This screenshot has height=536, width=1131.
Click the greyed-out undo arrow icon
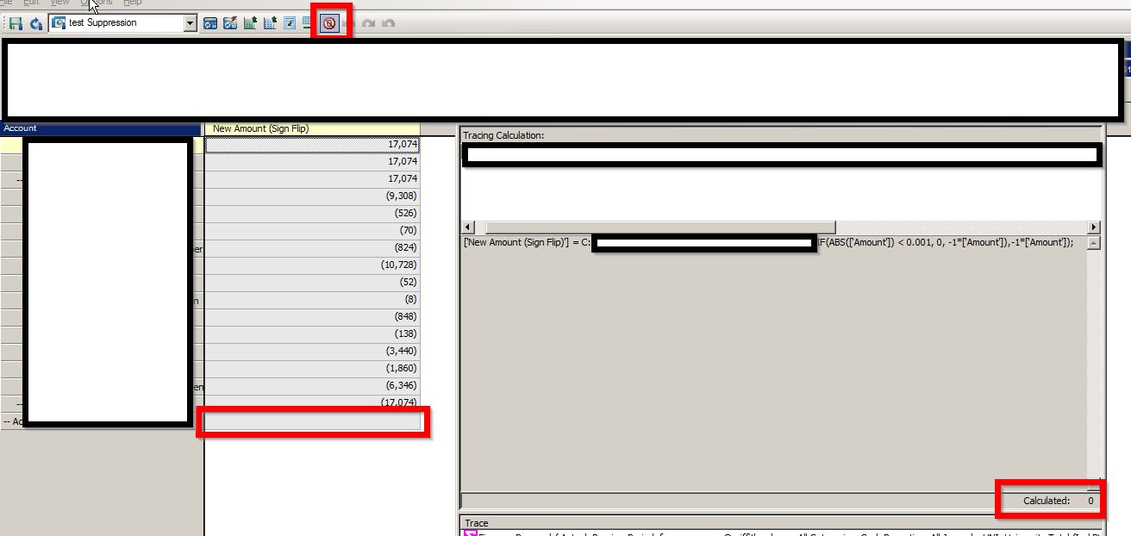(389, 23)
